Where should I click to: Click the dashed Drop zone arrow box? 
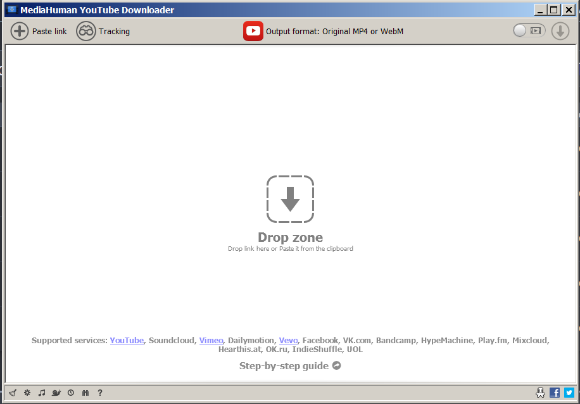pos(291,199)
